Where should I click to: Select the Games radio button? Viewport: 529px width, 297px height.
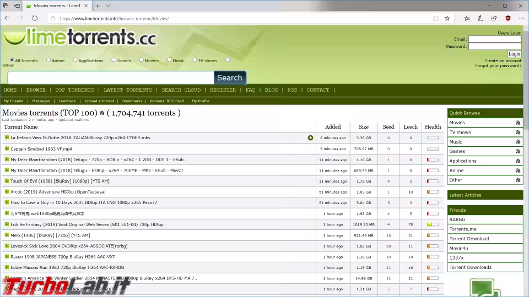tap(114, 59)
